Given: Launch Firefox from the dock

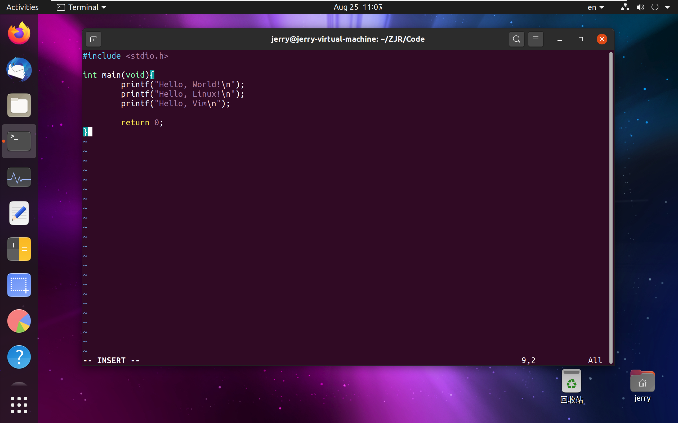Looking at the screenshot, I should [19, 34].
